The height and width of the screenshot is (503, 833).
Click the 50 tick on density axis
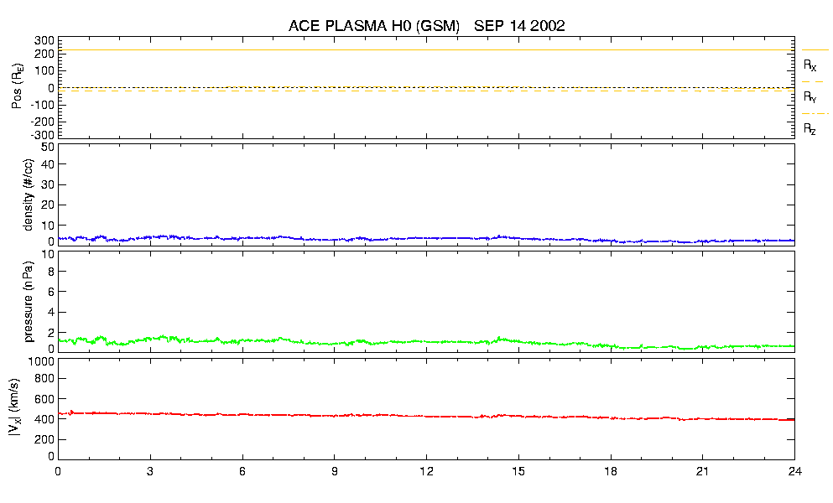[48, 147]
